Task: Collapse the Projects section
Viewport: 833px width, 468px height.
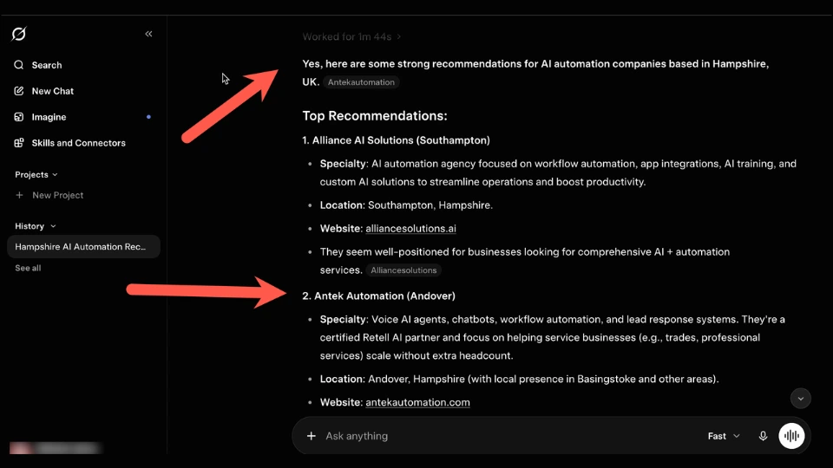Action: (36, 174)
